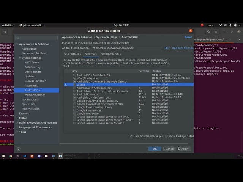
Task: Click the Apply button
Action: (x=185, y=149)
